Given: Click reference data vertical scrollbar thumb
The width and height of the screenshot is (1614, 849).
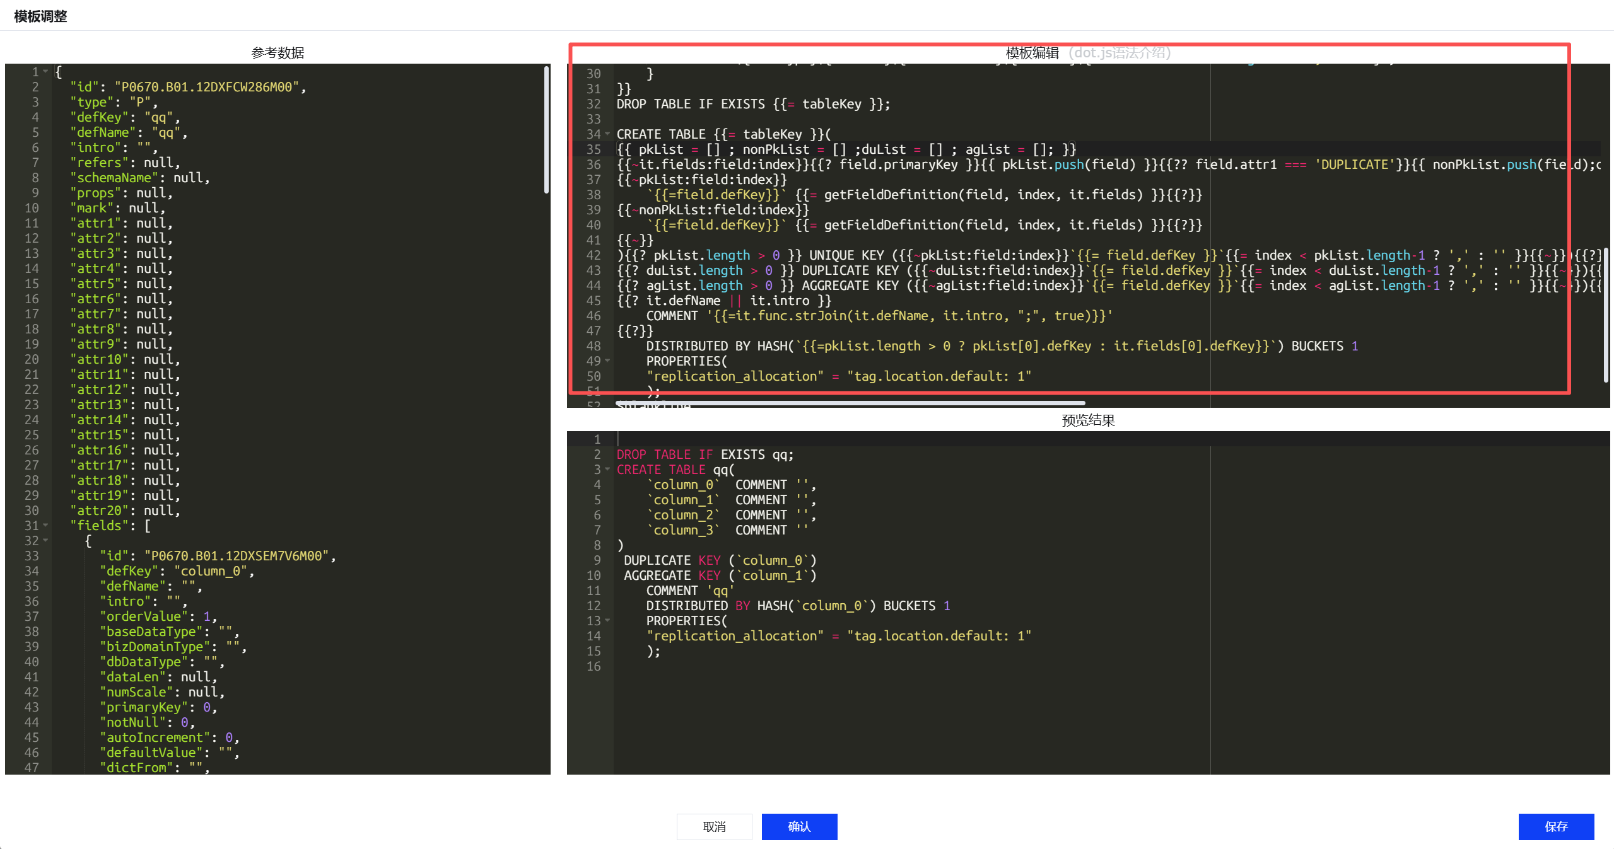Looking at the screenshot, I should coord(546,129).
